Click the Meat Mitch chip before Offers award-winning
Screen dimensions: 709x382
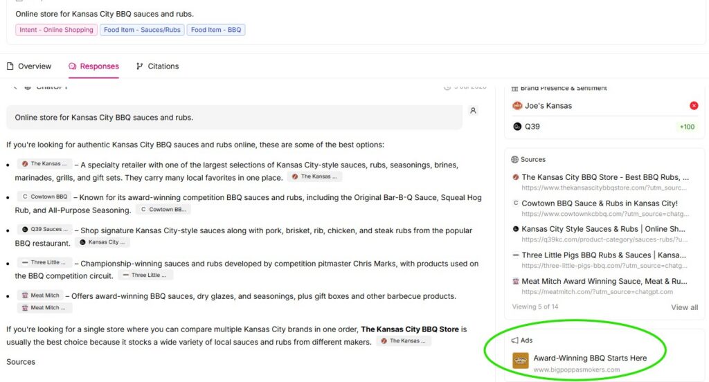tap(40, 295)
